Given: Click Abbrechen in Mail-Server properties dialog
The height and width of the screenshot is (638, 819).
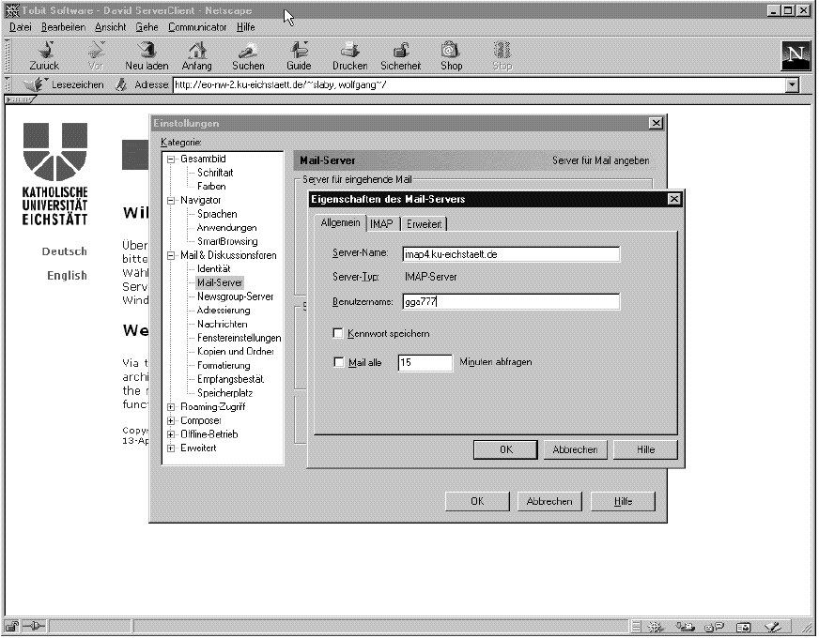Looking at the screenshot, I should (x=575, y=449).
